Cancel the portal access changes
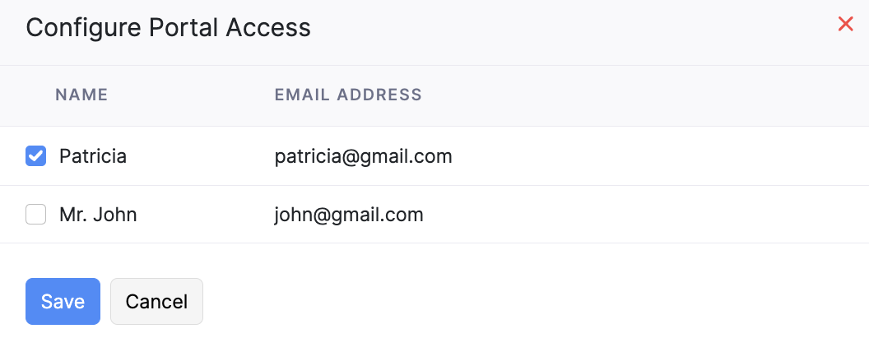The image size is (869, 338). (156, 302)
